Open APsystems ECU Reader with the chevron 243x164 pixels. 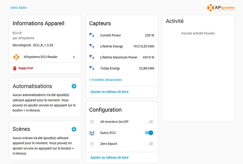click(x=74, y=57)
